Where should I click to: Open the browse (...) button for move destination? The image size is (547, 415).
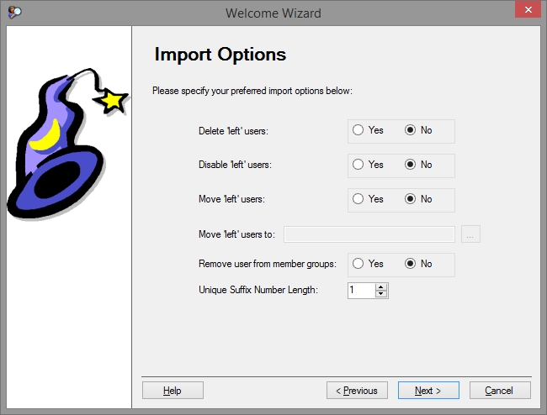click(x=470, y=234)
